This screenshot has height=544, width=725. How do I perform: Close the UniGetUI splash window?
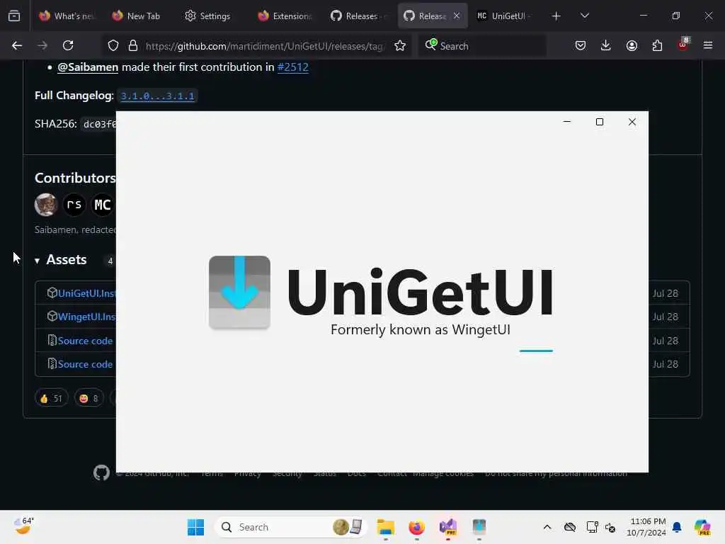click(x=632, y=122)
